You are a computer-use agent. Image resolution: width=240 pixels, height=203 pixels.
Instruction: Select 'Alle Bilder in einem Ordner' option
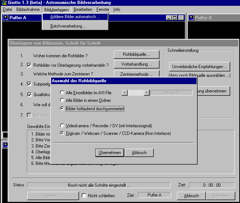coord(62,100)
